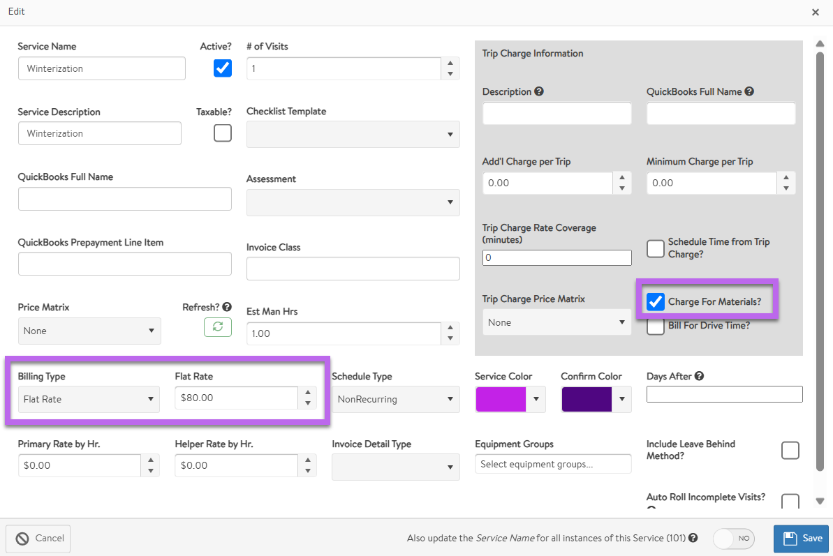Close the Edit dialog with the X

816,12
